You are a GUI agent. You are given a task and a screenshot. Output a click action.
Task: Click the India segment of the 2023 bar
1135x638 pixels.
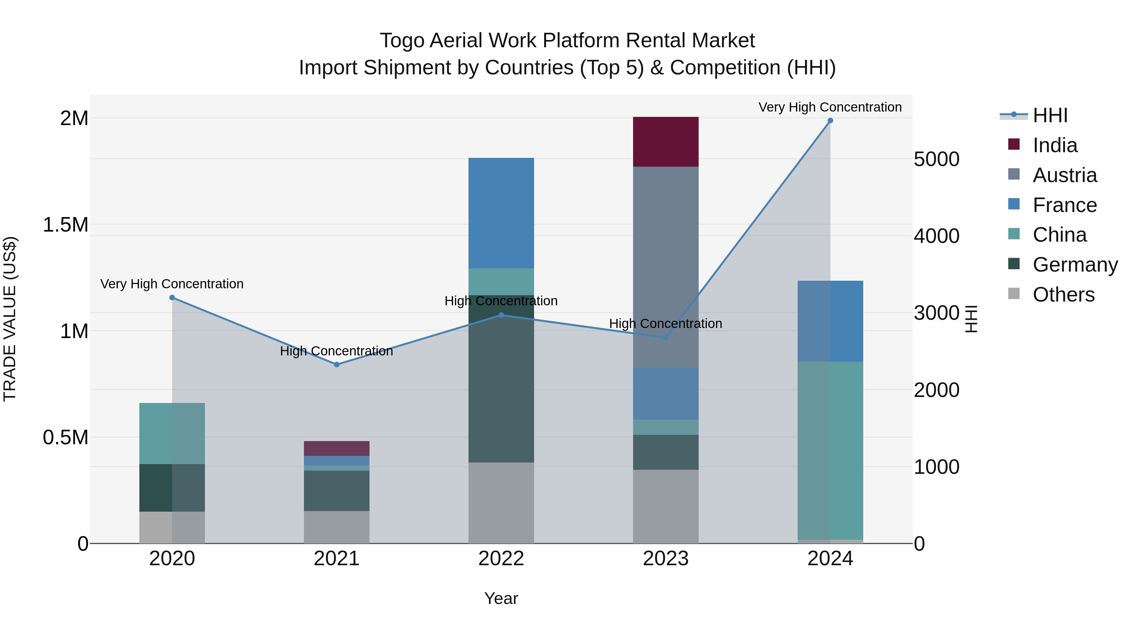(666, 142)
